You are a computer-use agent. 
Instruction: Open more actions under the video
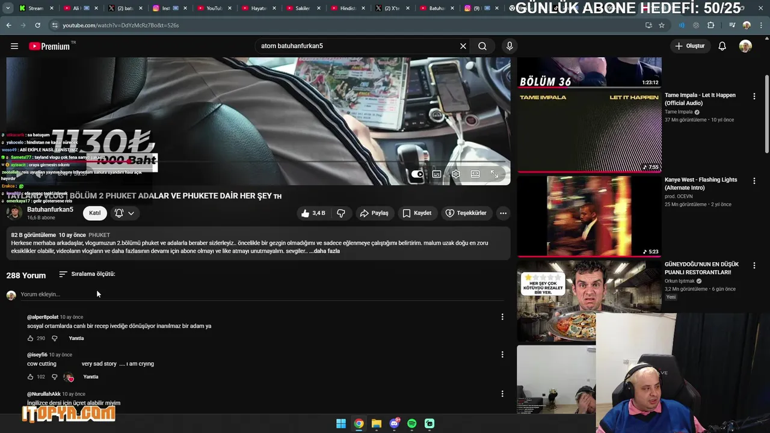click(x=503, y=213)
